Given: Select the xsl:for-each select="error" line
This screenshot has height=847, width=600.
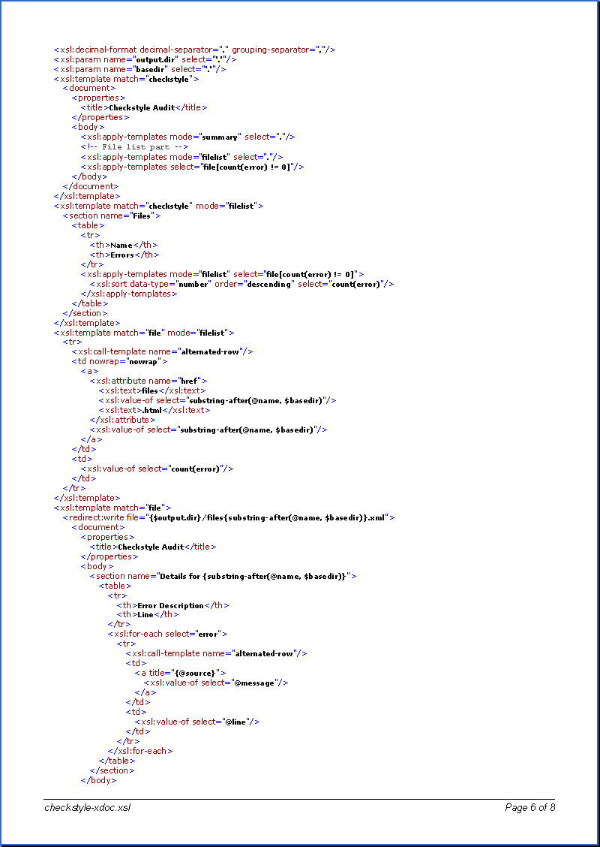Looking at the screenshot, I should pyautogui.click(x=167, y=634).
